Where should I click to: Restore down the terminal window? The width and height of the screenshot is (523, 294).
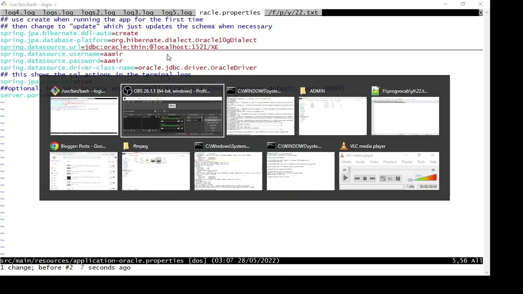click(x=463, y=4)
